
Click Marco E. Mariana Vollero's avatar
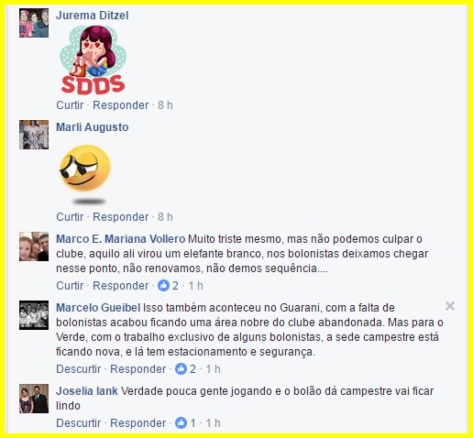point(34,246)
